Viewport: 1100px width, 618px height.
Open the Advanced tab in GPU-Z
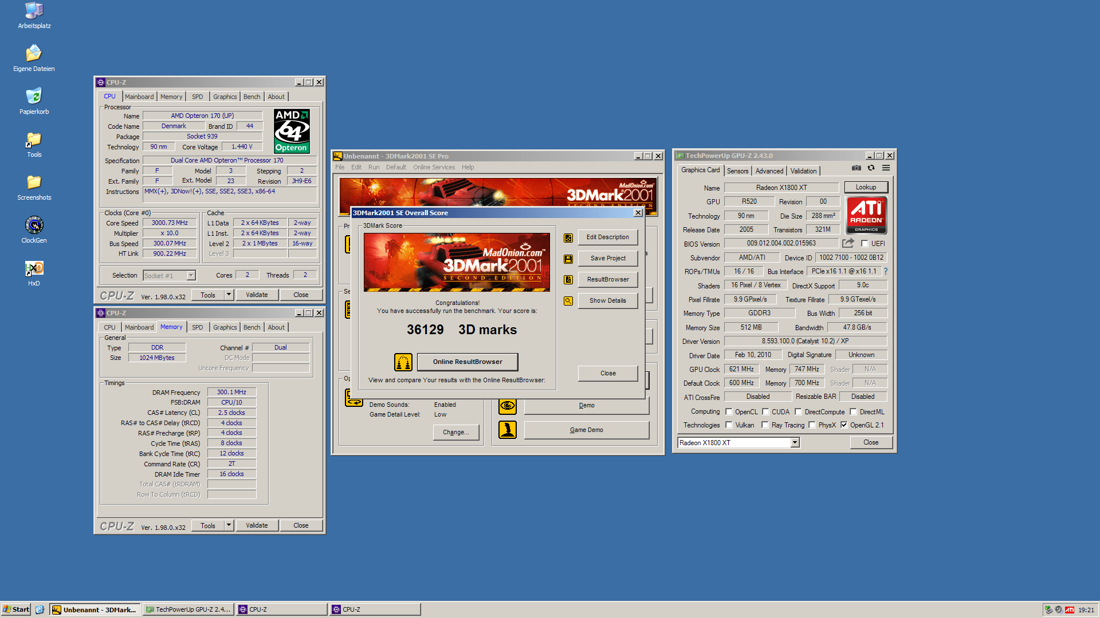[769, 171]
